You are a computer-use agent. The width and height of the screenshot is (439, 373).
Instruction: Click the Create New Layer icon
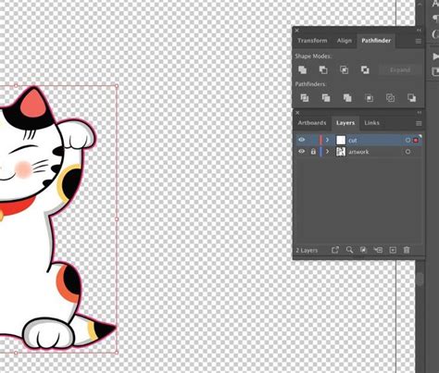click(393, 250)
